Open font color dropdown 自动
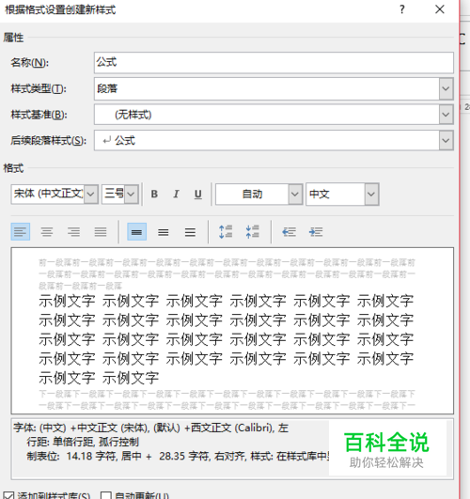 click(295, 194)
